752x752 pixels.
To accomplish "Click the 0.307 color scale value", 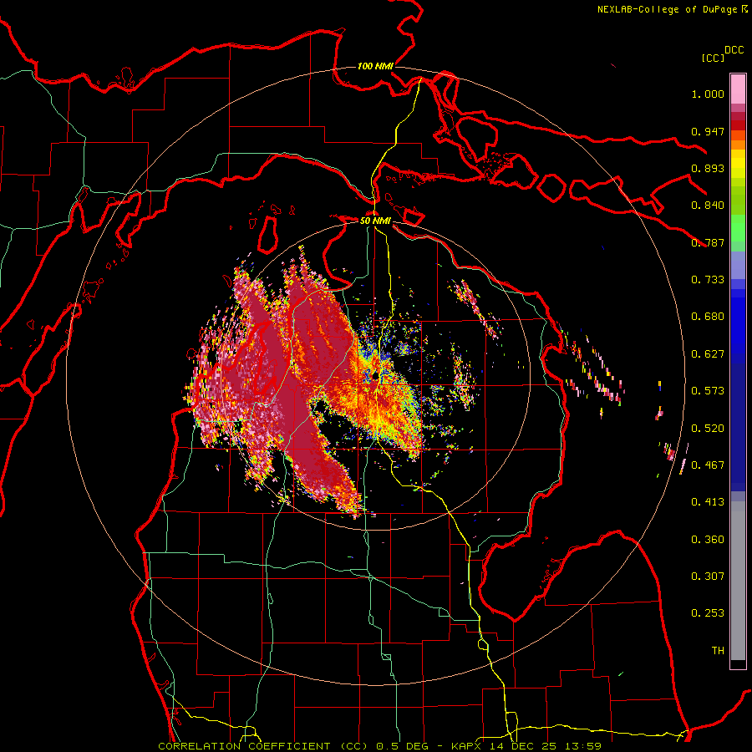I will tap(708, 577).
